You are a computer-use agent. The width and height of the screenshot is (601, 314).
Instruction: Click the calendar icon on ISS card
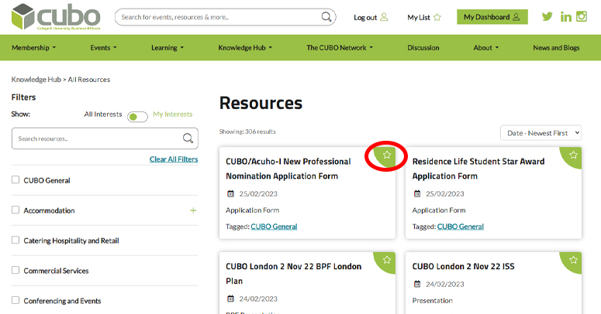coord(417,284)
